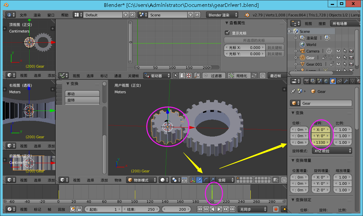Image resolution: width=363 pixels, height=216 pixels.
Task: Open the Object Data tab (triangle mesh icon)
Action: click(x=352, y=81)
